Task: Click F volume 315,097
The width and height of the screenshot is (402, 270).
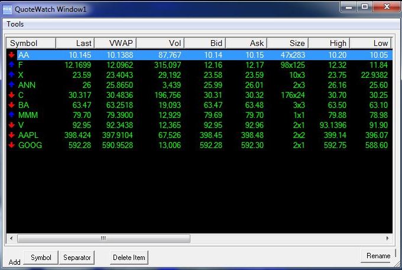Action: tap(168, 65)
